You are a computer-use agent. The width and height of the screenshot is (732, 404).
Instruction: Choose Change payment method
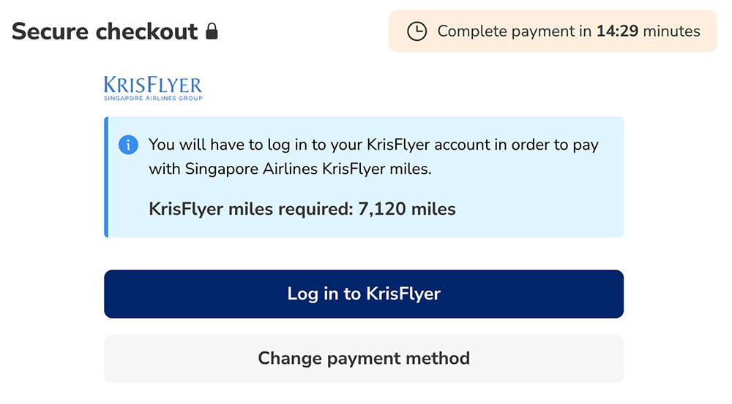364,359
